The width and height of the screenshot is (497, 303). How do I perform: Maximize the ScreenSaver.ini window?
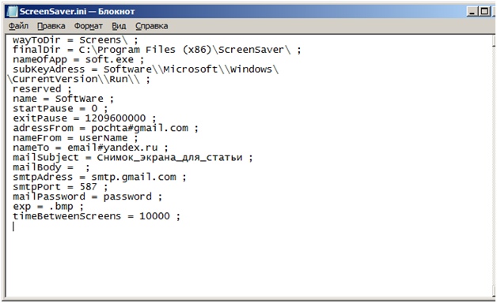pyautogui.click(x=484, y=12)
